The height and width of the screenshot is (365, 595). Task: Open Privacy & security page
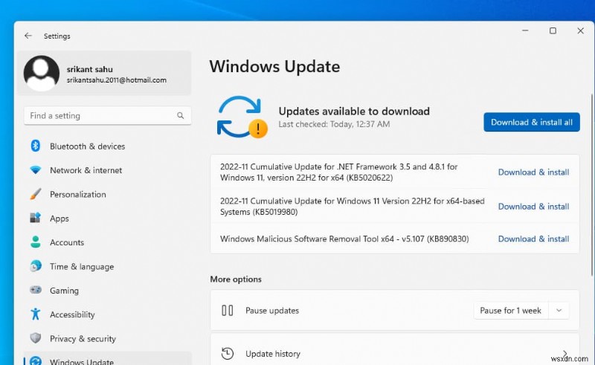point(108,338)
